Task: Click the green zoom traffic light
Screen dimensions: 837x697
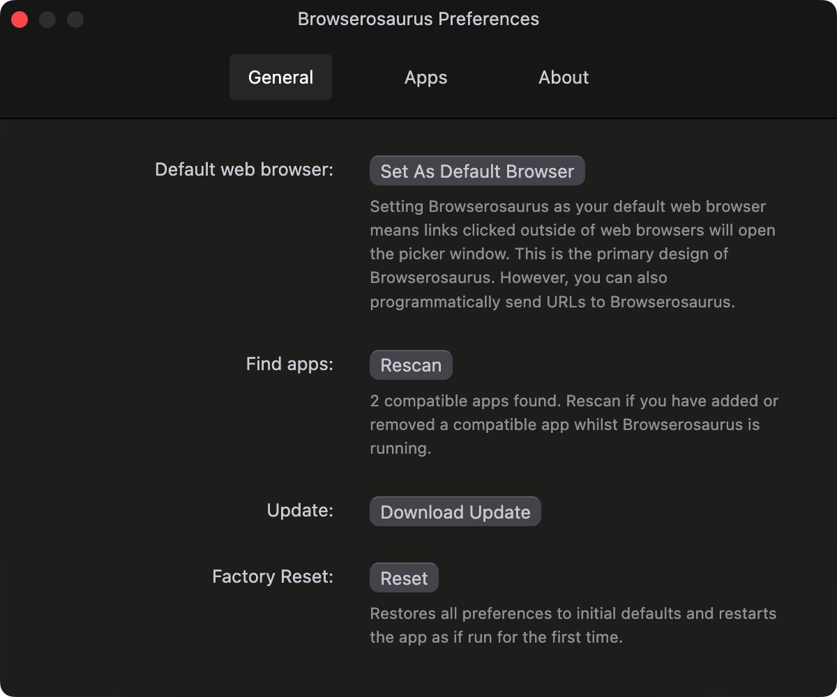Action: 75,19
